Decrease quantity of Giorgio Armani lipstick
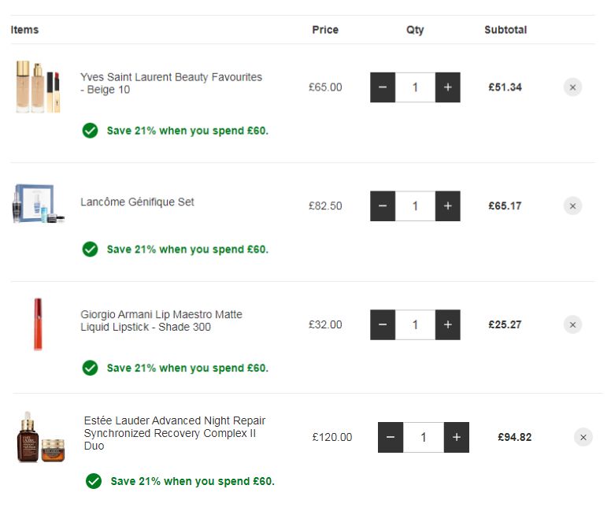This screenshot has width=611, height=511. tap(383, 324)
